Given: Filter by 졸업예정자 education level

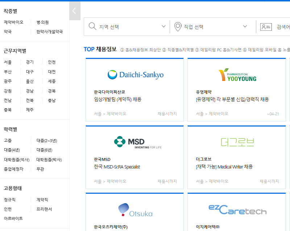Looking at the screenshot, I should point(14,169).
